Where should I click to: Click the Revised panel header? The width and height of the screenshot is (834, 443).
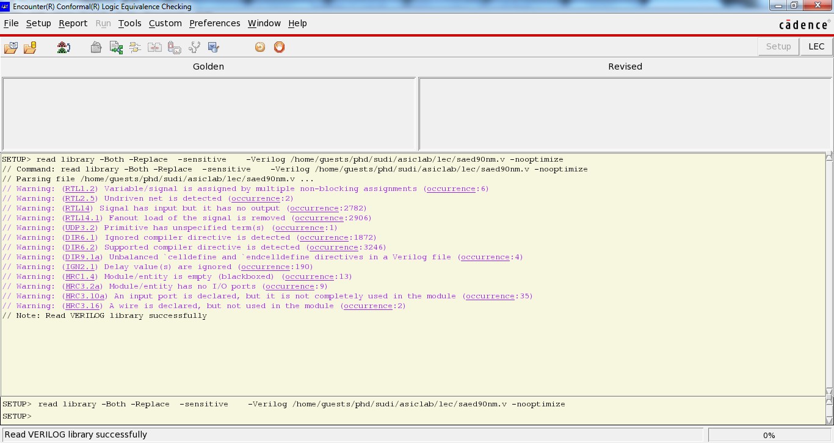pos(625,67)
